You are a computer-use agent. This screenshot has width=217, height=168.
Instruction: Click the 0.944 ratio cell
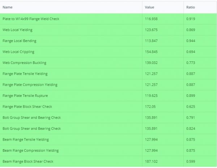(191, 41)
